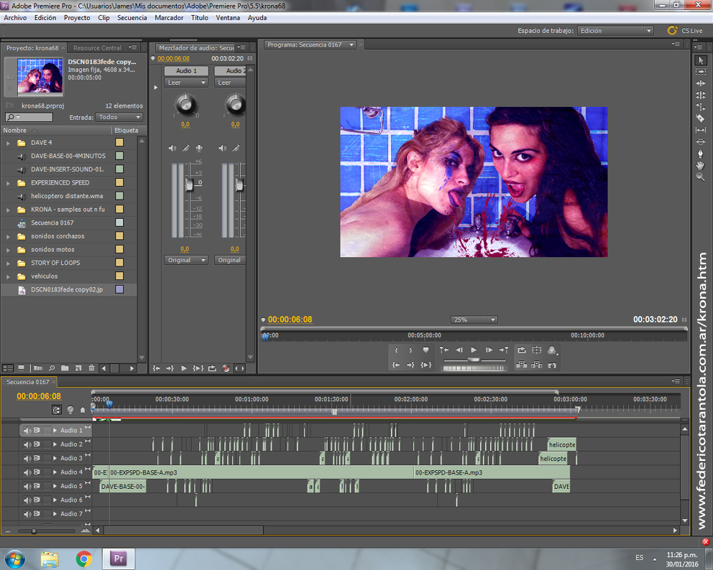The width and height of the screenshot is (713, 570).
Task: Open the 25% zoom level dropdown
Action: click(474, 319)
